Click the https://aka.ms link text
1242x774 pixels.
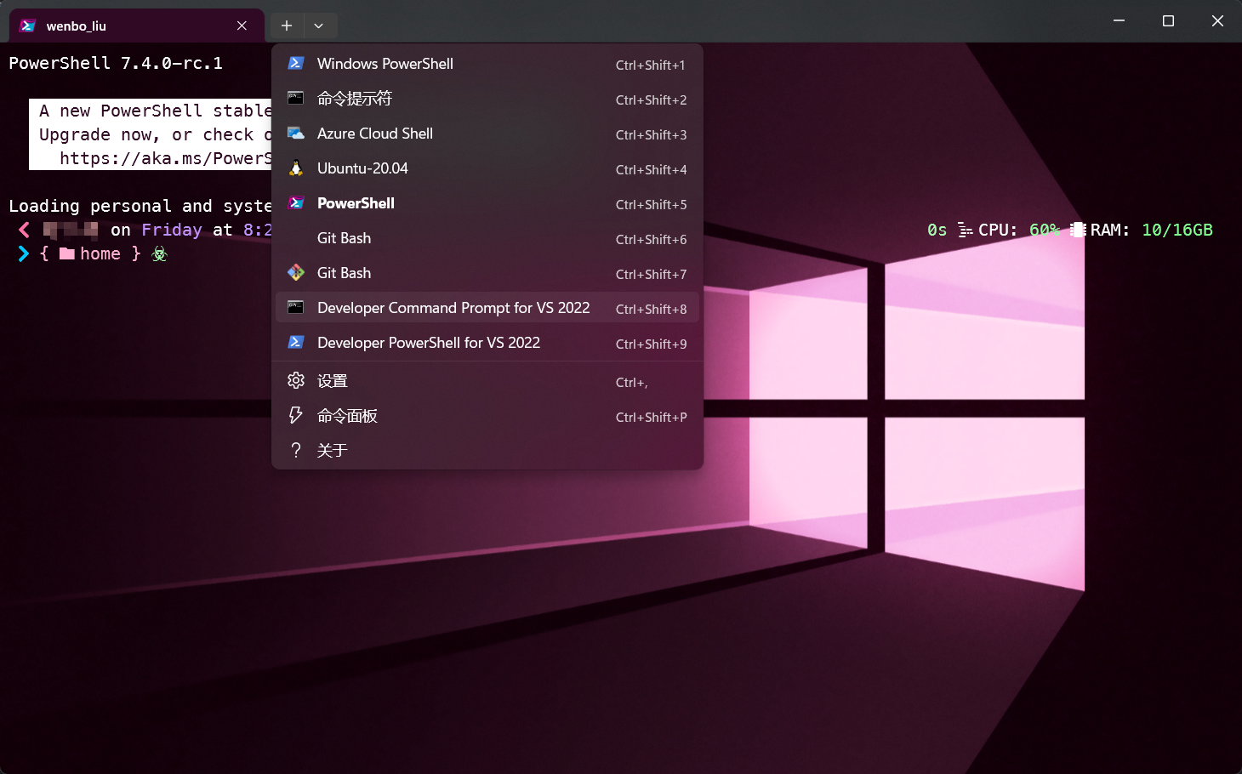pyautogui.click(x=166, y=158)
